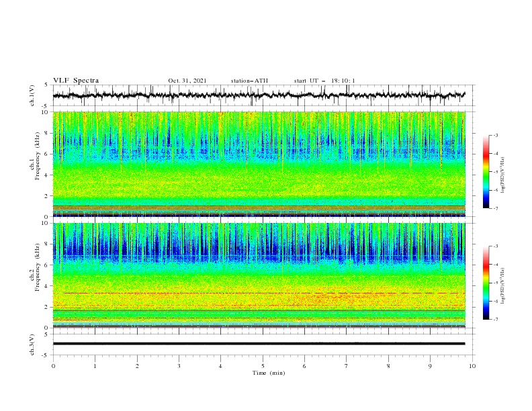Click the "ch.1(V)" waveform axis label
The image size is (532, 411).
coord(32,95)
